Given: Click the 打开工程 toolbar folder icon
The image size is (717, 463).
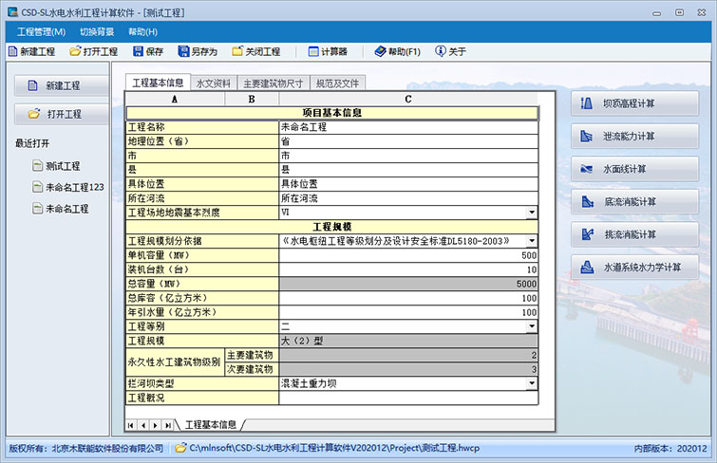Looking at the screenshot, I should point(75,51).
